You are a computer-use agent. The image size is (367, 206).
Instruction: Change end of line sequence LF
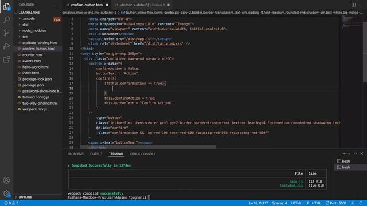[x=307, y=203]
